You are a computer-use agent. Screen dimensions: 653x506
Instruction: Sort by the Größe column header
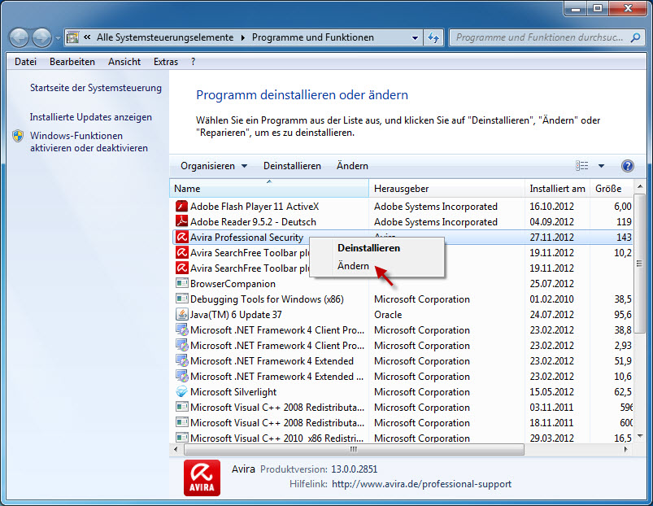click(612, 188)
